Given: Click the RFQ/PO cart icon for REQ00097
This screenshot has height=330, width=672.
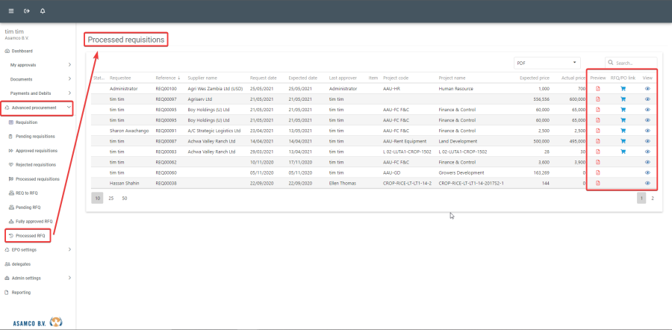Looking at the screenshot, I should pyautogui.click(x=623, y=99).
